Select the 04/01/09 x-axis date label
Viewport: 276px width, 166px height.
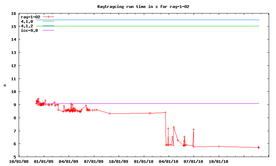69,162
